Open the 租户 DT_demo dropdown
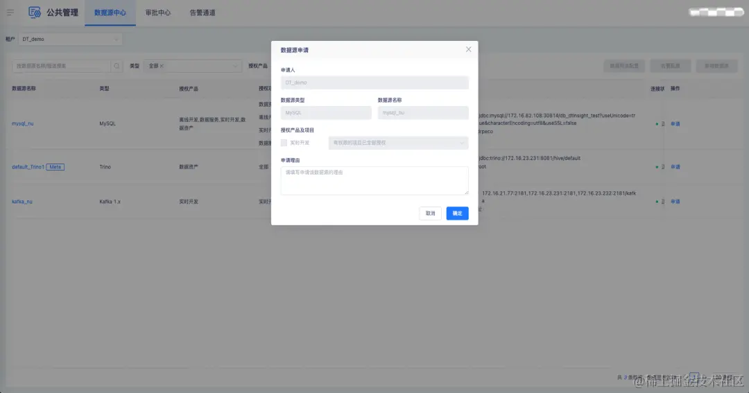 [x=70, y=39]
